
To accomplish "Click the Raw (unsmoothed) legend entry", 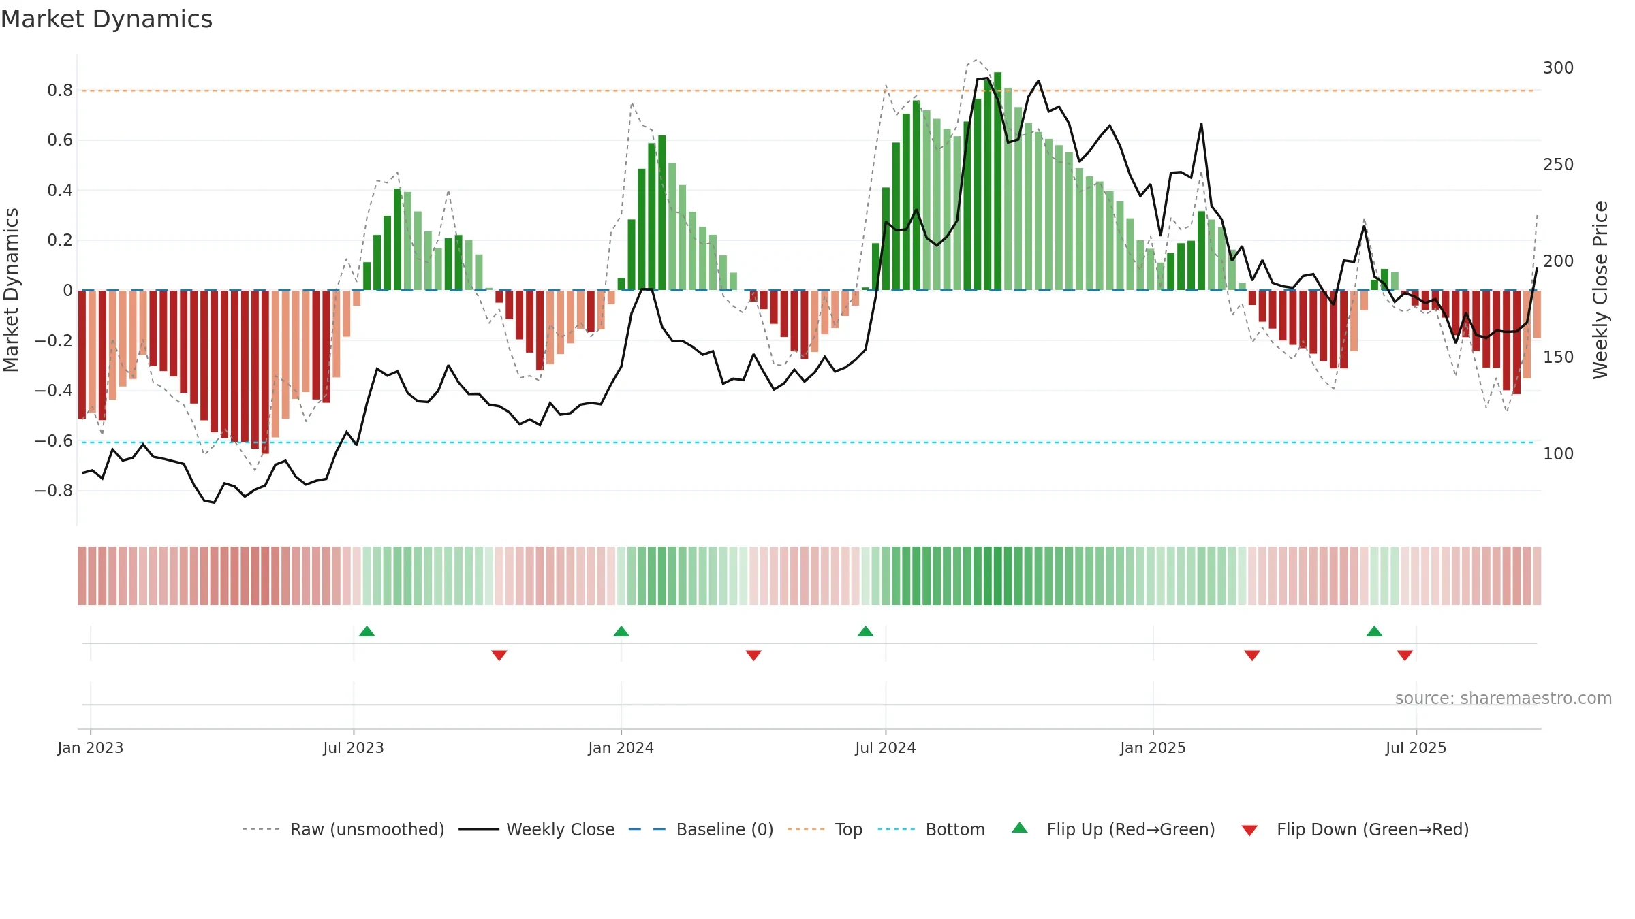I will pos(343,829).
